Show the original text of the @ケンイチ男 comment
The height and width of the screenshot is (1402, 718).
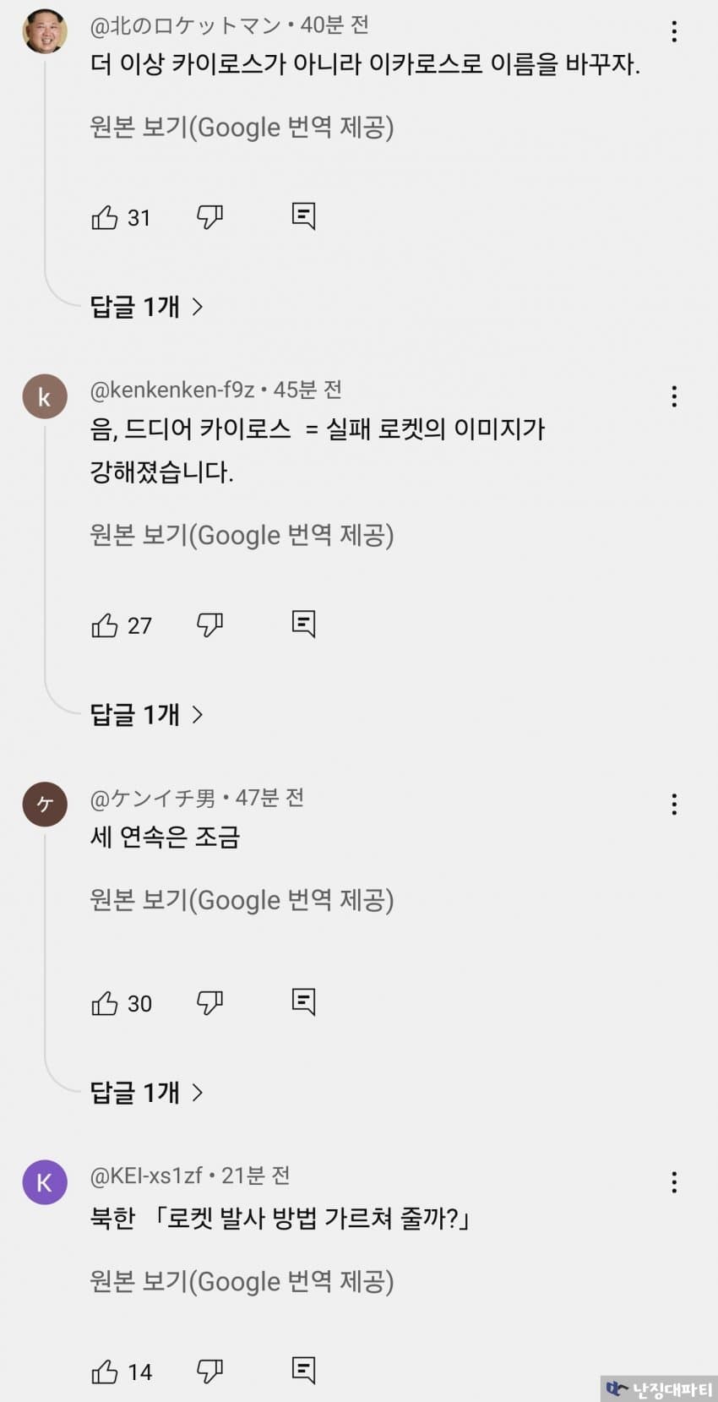tap(242, 900)
